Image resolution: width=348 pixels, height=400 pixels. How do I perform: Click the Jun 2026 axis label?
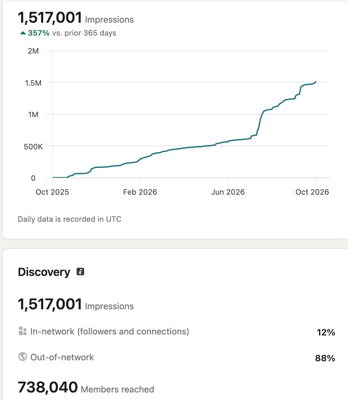coord(228,192)
